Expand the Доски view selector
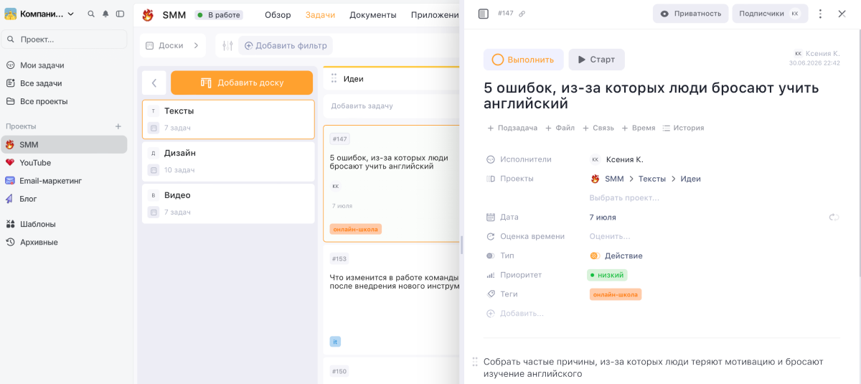Viewport: 861px width, 384px height. pyautogui.click(x=172, y=45)
